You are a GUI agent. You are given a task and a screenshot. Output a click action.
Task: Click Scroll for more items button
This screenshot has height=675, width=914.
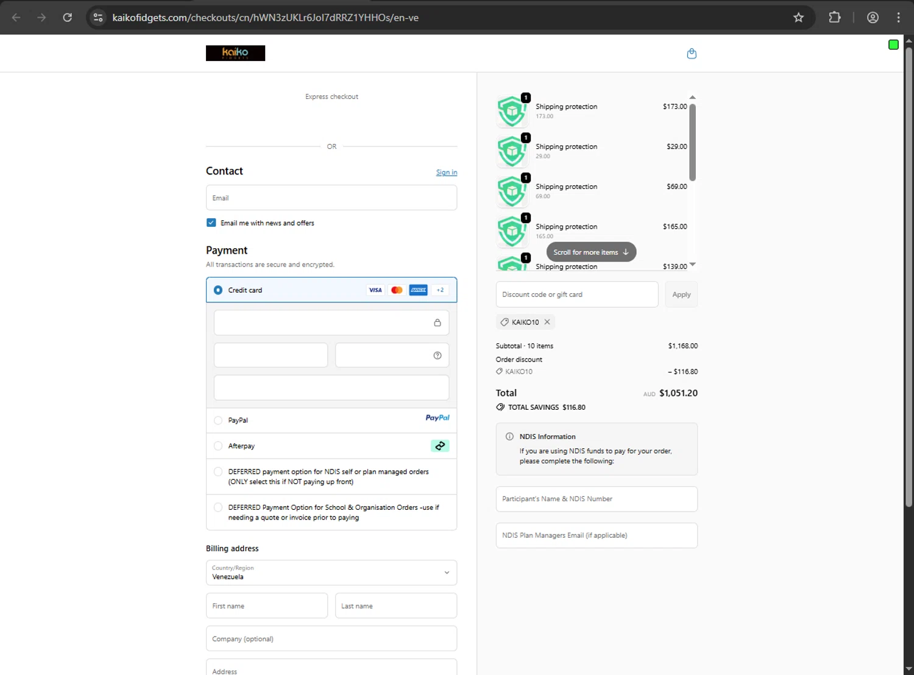pyautogui.click(x=591, y=252)
